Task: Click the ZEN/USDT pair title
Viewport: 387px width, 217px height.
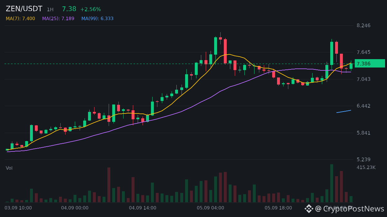Action: tap(24, 9)
